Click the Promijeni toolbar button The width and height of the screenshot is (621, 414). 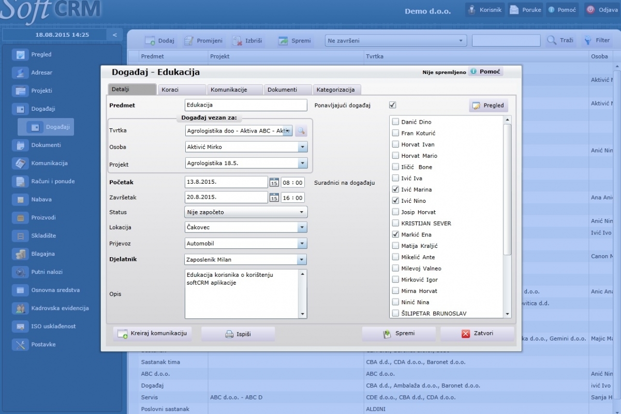tap(203, 41)
